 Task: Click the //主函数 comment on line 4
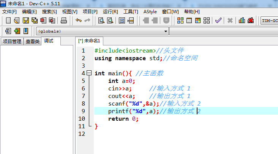pos(149,73)
